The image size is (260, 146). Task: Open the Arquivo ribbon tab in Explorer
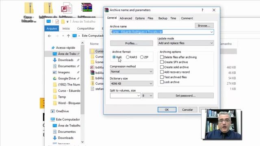52,28
